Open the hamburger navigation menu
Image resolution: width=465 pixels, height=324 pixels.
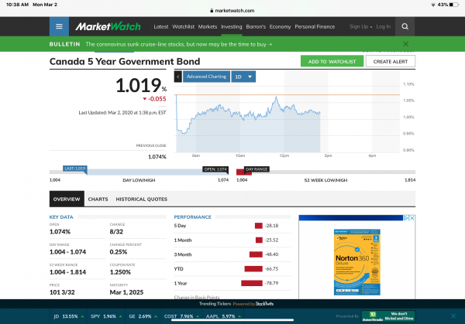coord(59,26)
